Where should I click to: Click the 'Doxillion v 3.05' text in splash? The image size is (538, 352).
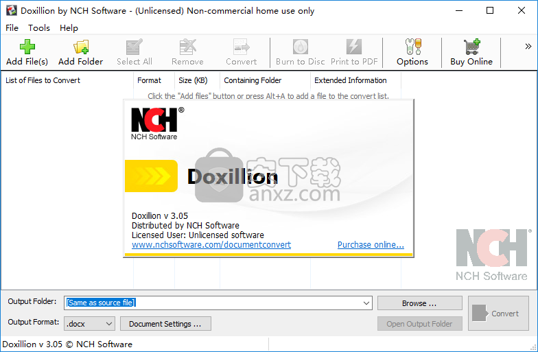(x=160, y=215)
